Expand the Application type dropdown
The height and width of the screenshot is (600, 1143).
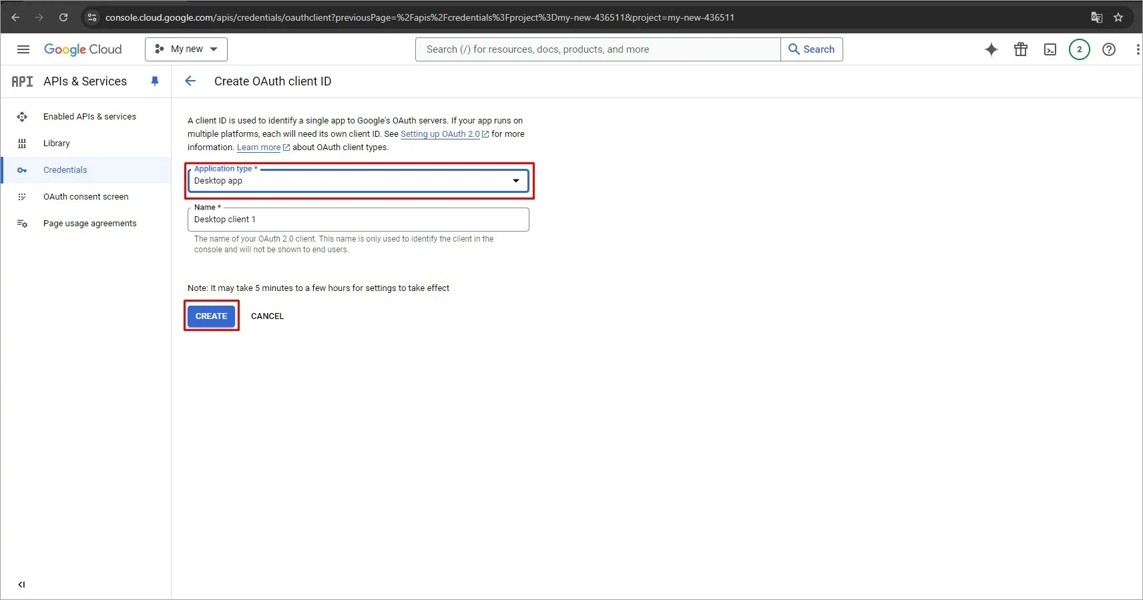click(358, 181)
